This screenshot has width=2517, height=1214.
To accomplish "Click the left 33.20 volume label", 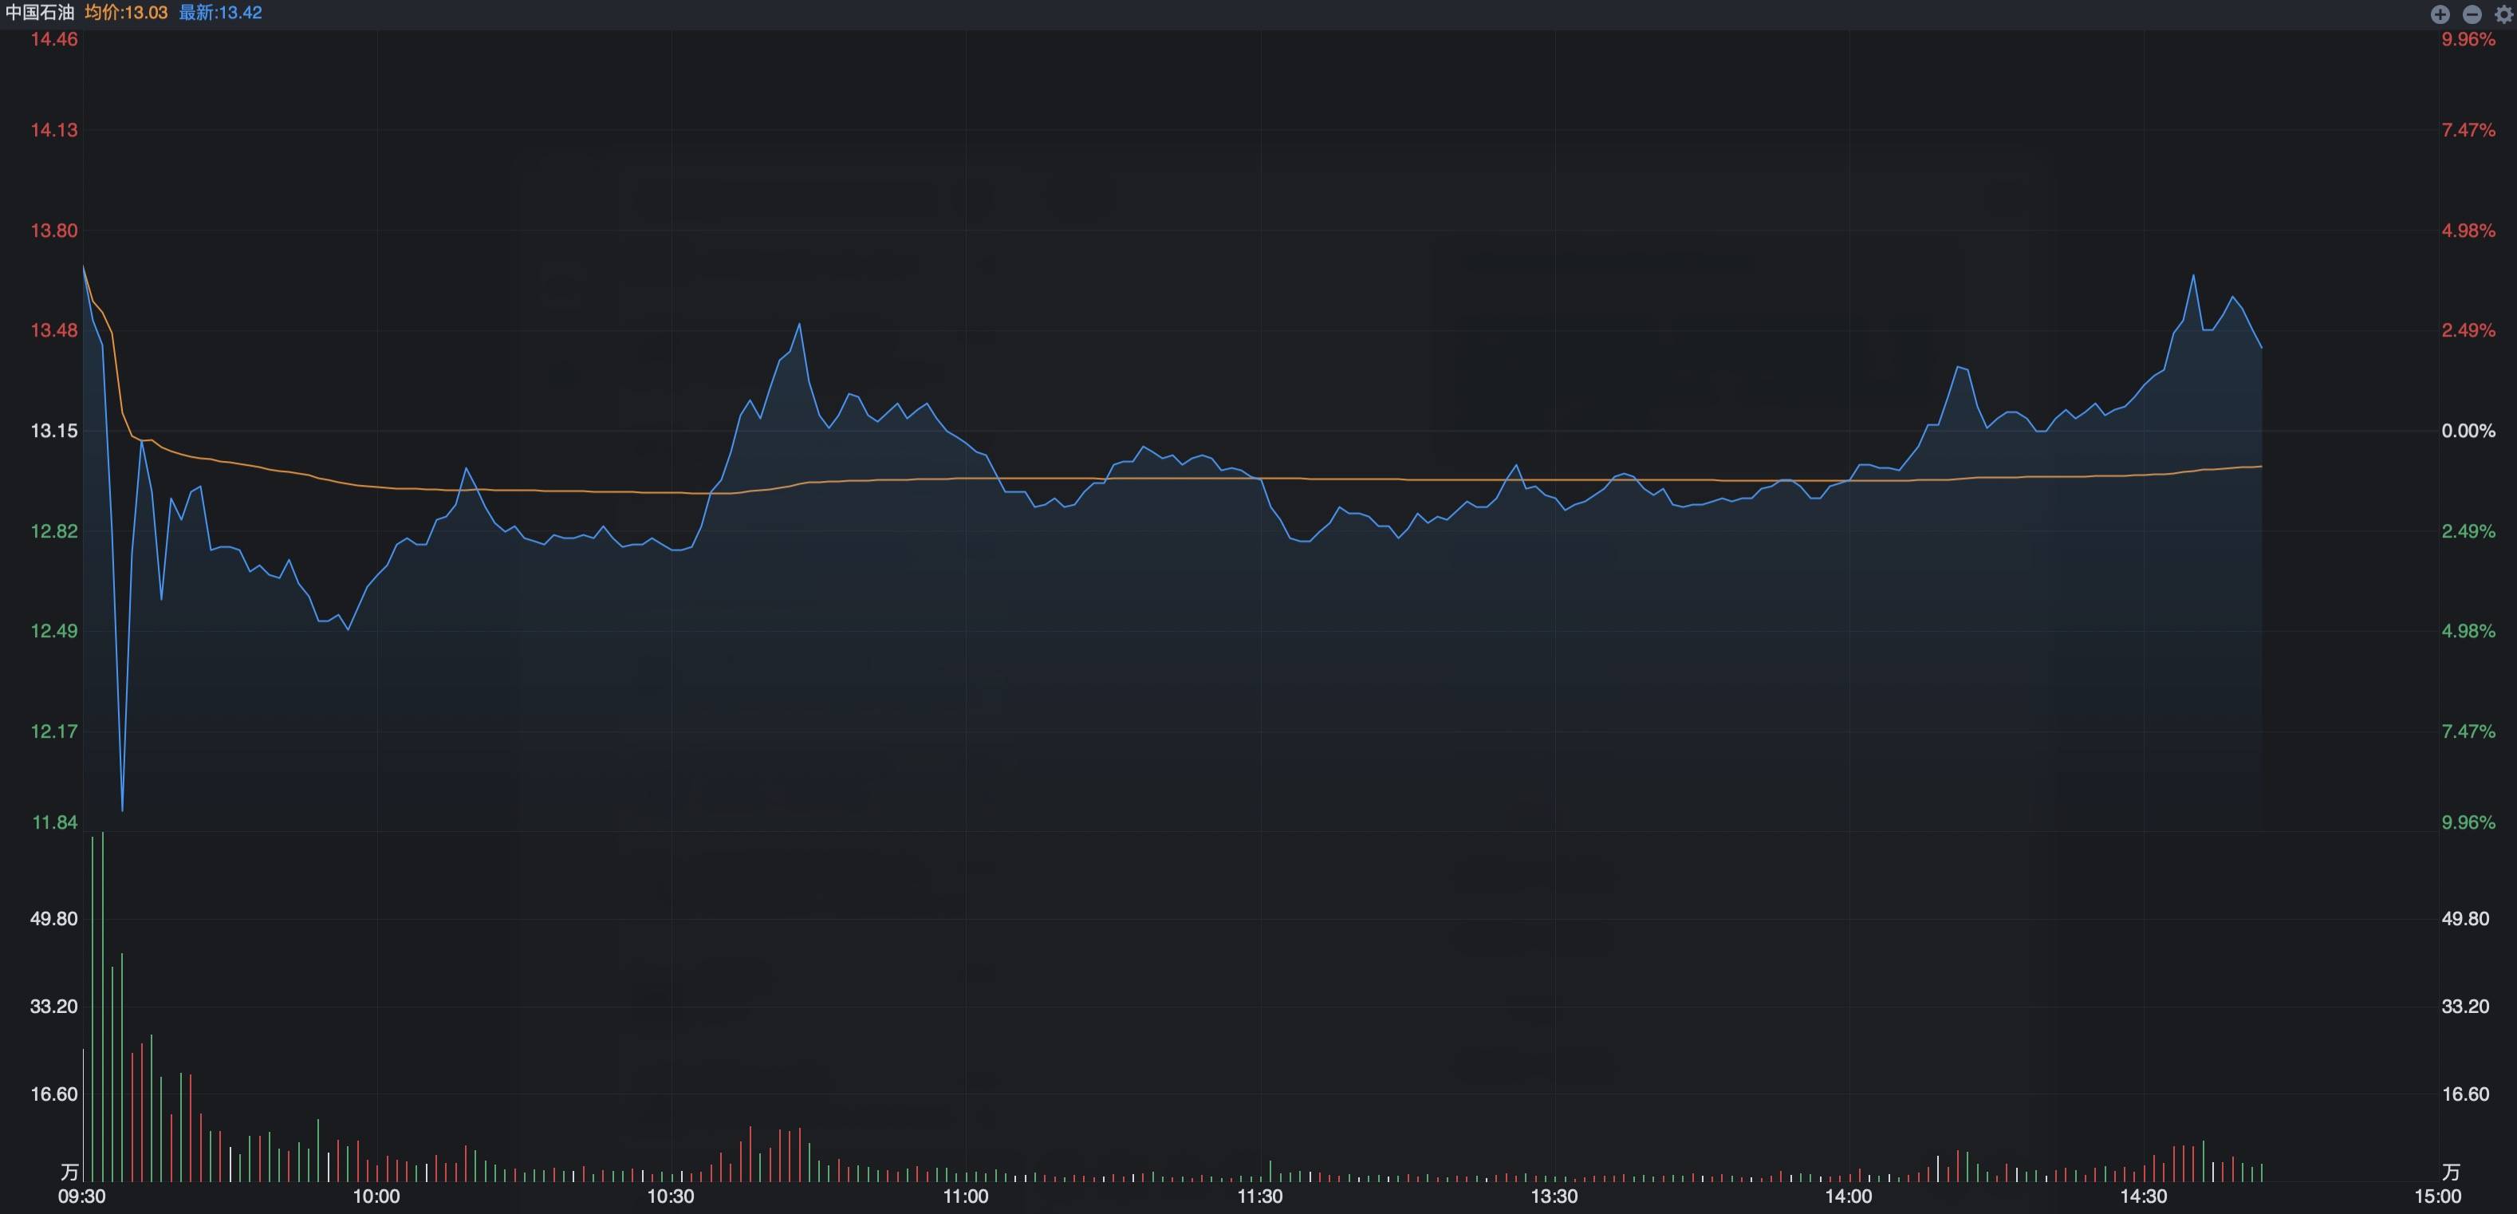I will coord(53,1007).
